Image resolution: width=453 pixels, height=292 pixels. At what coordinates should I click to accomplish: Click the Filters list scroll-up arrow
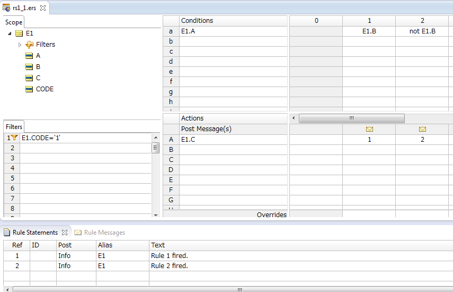coord(156,138)
